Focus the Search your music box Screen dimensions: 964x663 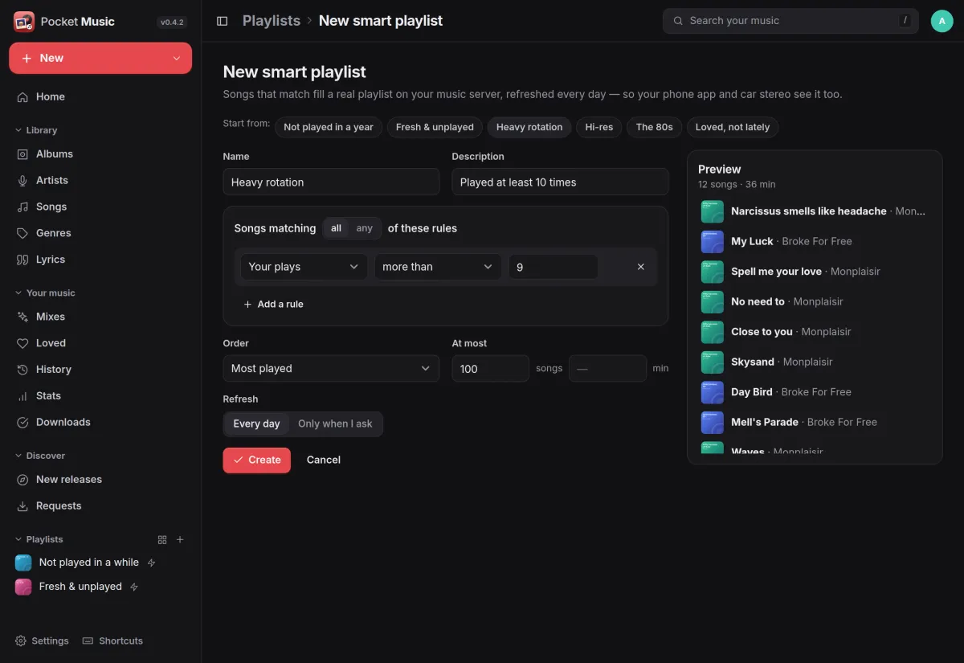point(790,21)
